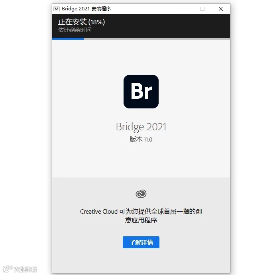Click the 正在安装 (18%) status heading
Image resolution: width=279 pixels, height=275 pixels.
(x=81, y=22)
